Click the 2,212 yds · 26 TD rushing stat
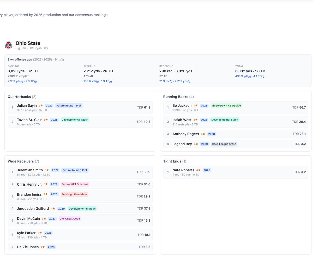 point(98,71)
